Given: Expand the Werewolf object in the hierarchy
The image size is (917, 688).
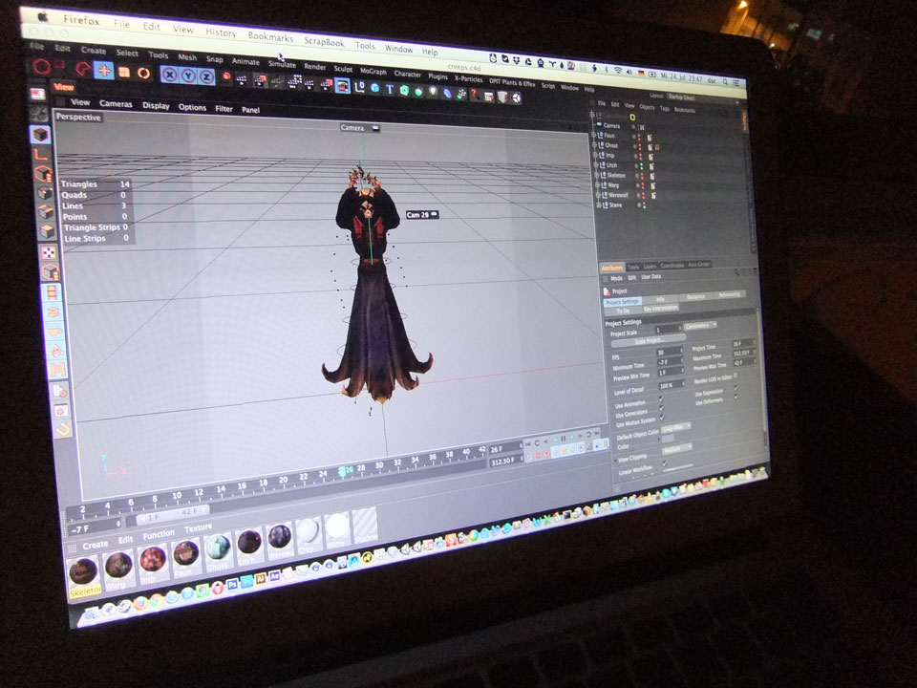Looking at the screenshot, I should 600,195.
